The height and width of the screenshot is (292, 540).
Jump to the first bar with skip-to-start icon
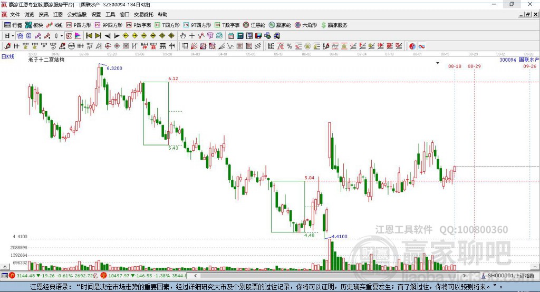(89, 36)
